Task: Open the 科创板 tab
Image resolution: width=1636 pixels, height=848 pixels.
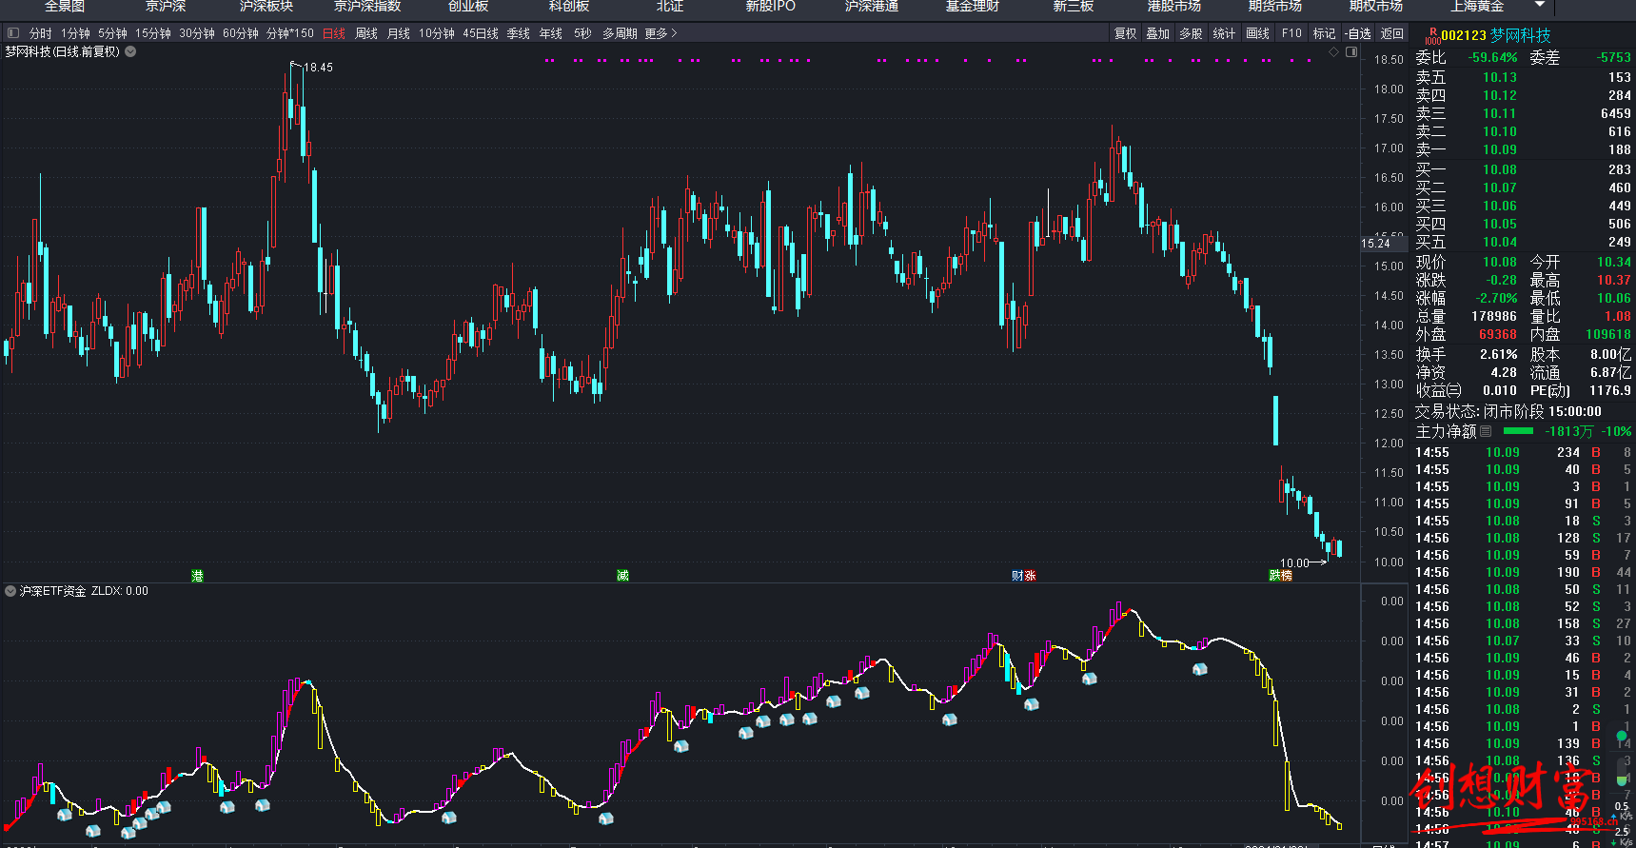Action: [569, 7]
